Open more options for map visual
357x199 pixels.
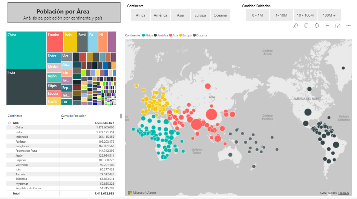click(x=348, y=26)
